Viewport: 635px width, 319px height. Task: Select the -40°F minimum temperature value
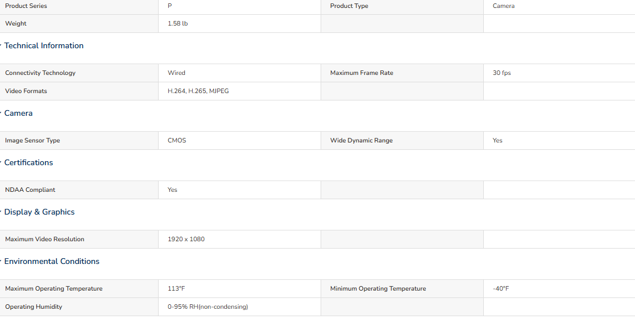click(x=501, y=288)
